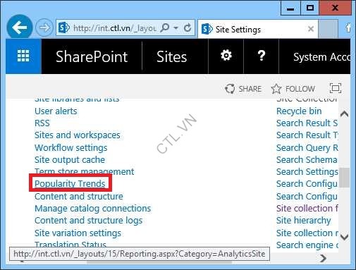Click the FOLLOW star button
This screenshot has height=270, width=356.
point(293,89)
